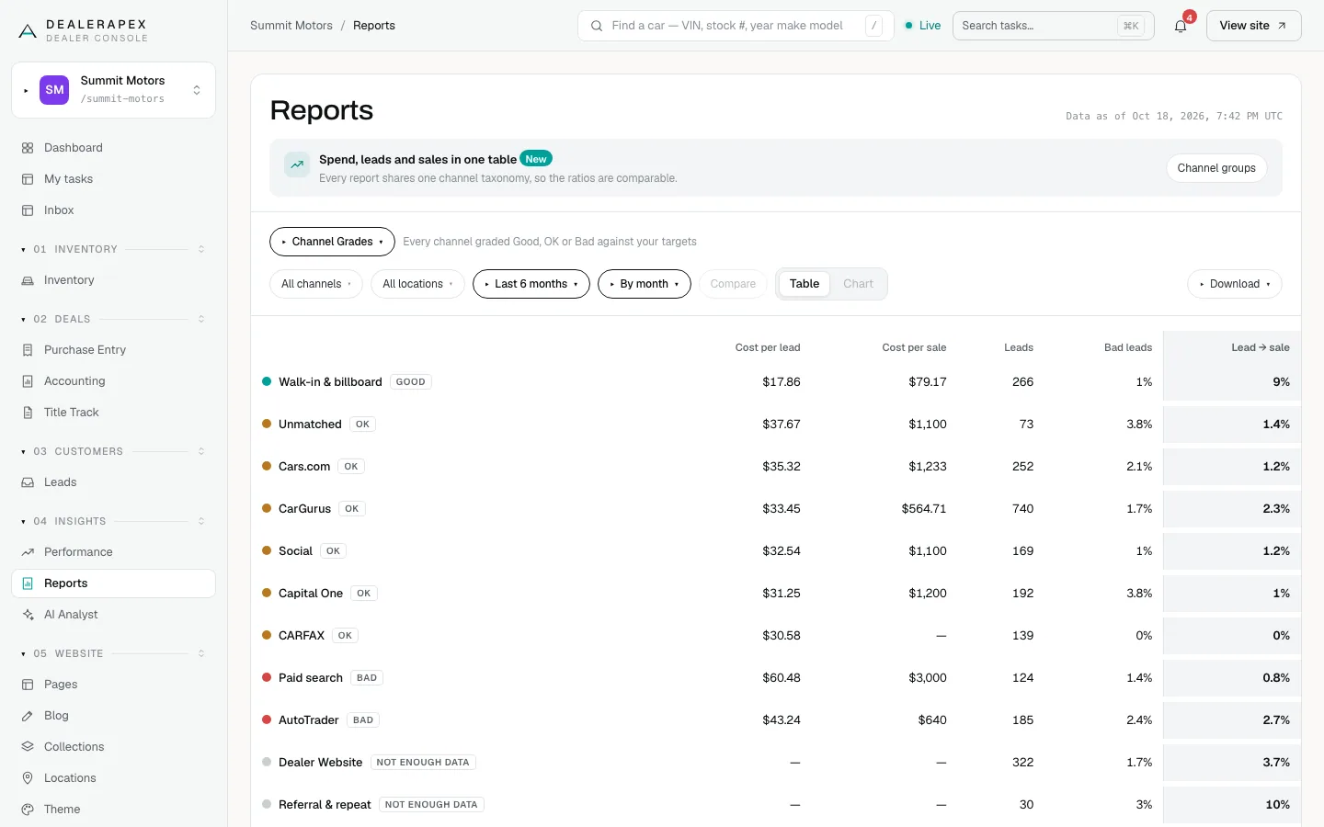Sort by the Cost per lead column
Screen dimensions: 1324x827
768,347
